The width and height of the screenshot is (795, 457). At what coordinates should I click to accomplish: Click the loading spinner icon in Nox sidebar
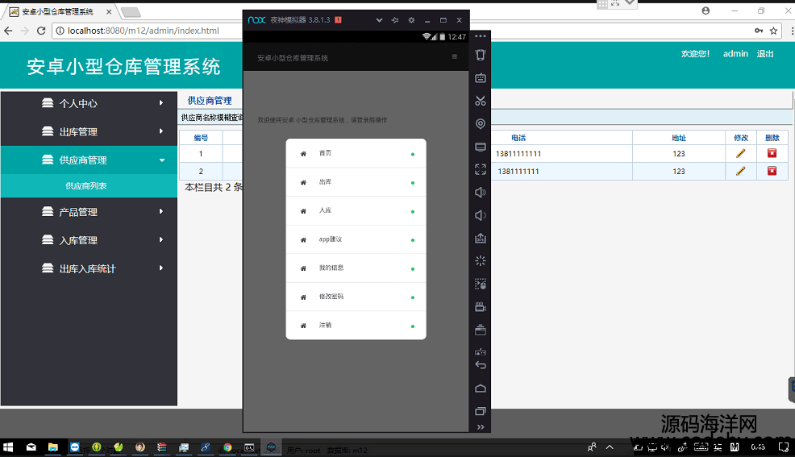click(480, 261)
